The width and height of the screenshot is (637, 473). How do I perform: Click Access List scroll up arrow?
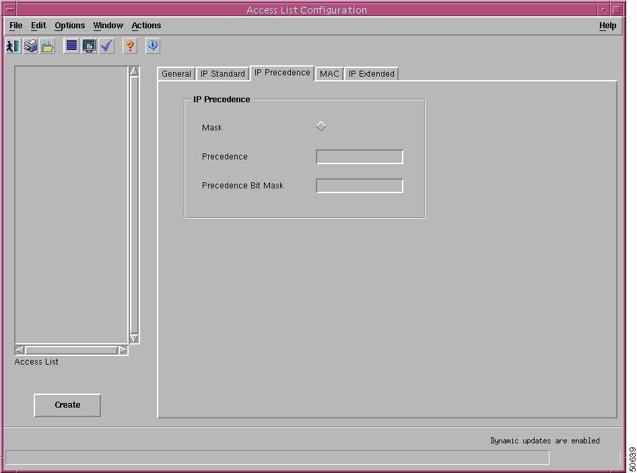pyautogui.click(x=134, y=71)
